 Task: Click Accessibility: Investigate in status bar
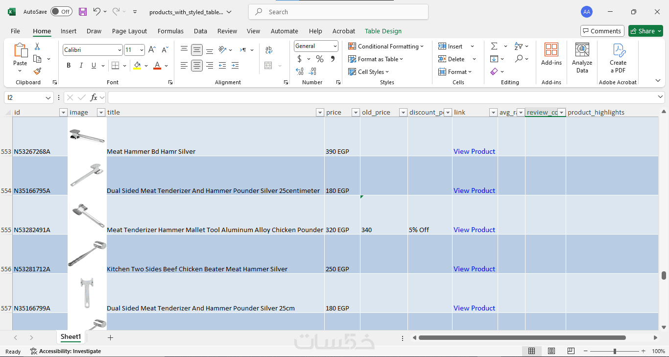click(66, 351)
